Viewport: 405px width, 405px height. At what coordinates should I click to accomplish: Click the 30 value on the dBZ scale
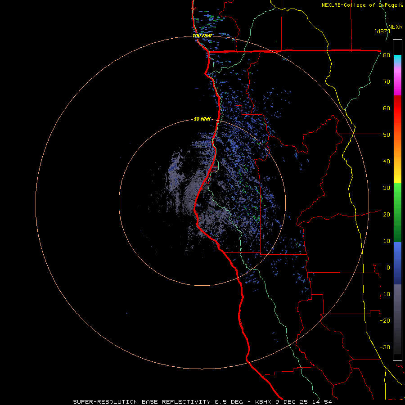tap(387, 188)
